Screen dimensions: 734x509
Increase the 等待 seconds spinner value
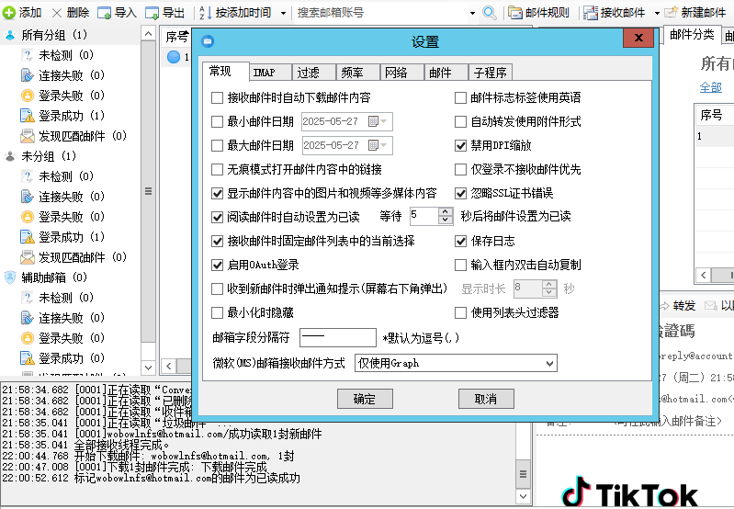tap(446, 212)
